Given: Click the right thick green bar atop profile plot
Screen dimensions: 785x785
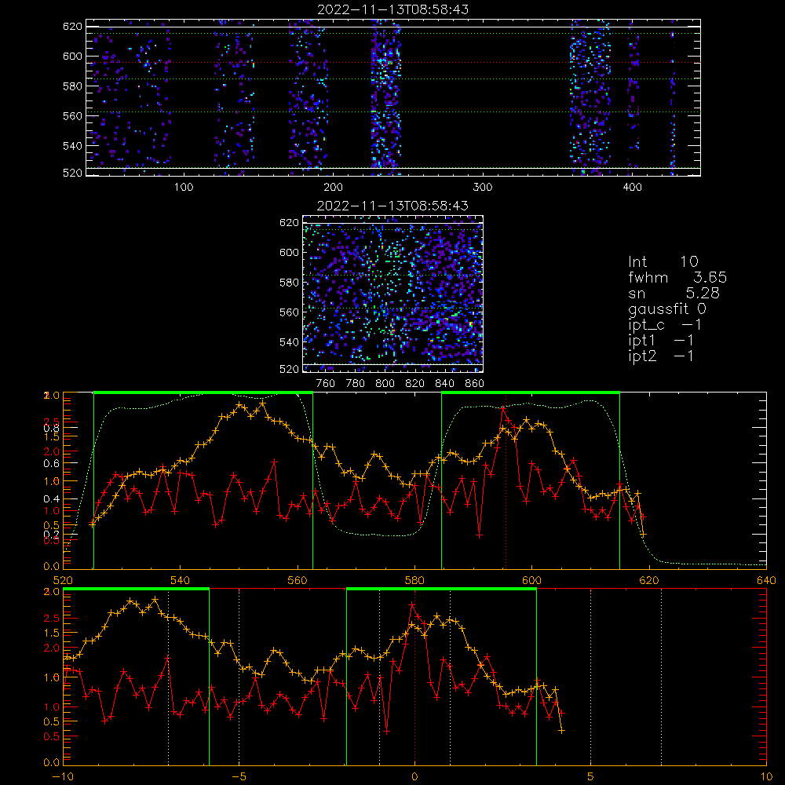Looking at the screenshot, I should (531, 393).
